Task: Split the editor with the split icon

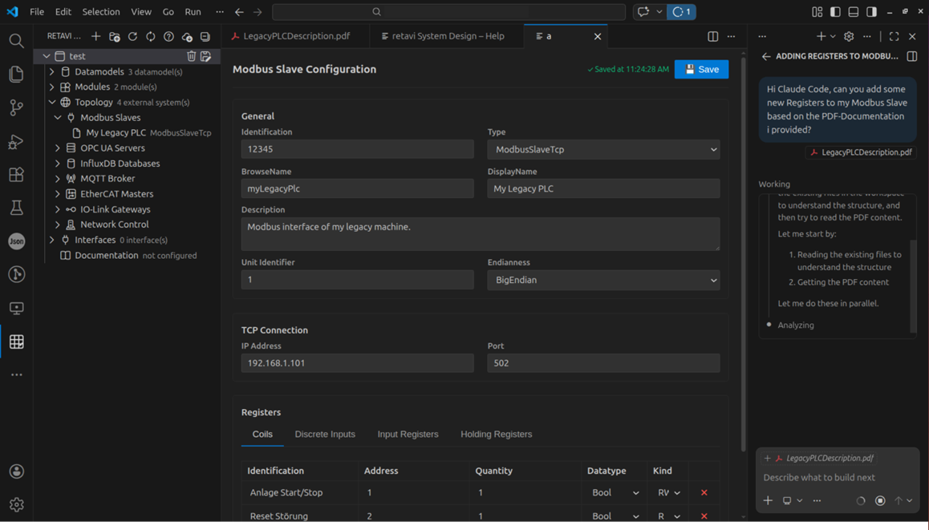Action: [712, 37]
